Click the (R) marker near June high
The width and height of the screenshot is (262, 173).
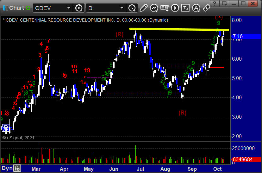point(120,35)
